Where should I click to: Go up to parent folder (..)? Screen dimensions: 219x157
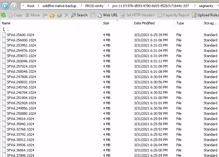click(x=6, y=30)
